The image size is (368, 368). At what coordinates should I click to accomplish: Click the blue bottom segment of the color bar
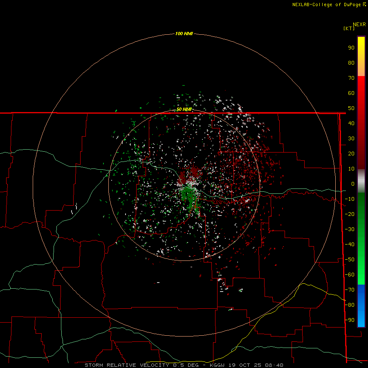pos(361,306)
